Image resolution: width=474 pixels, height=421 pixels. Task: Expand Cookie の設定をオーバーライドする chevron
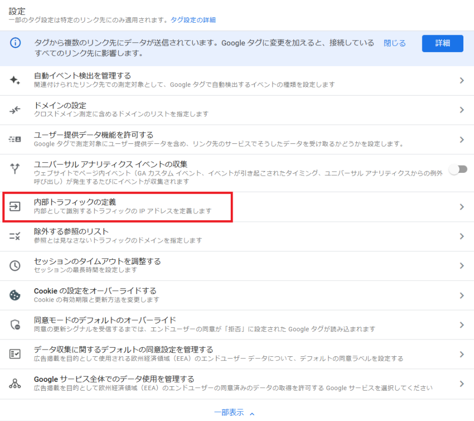[x=461, y=295]
